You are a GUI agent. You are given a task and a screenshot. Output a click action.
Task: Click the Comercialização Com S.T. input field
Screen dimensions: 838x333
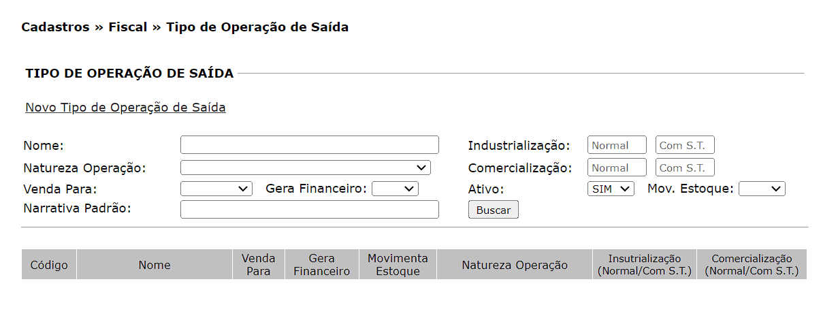pos(685,168)
